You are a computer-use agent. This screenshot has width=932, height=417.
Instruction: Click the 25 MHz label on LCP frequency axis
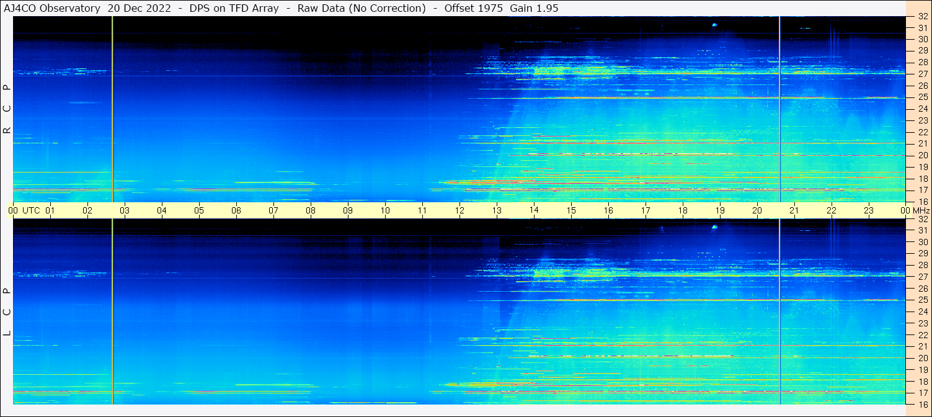click(923, 300)
